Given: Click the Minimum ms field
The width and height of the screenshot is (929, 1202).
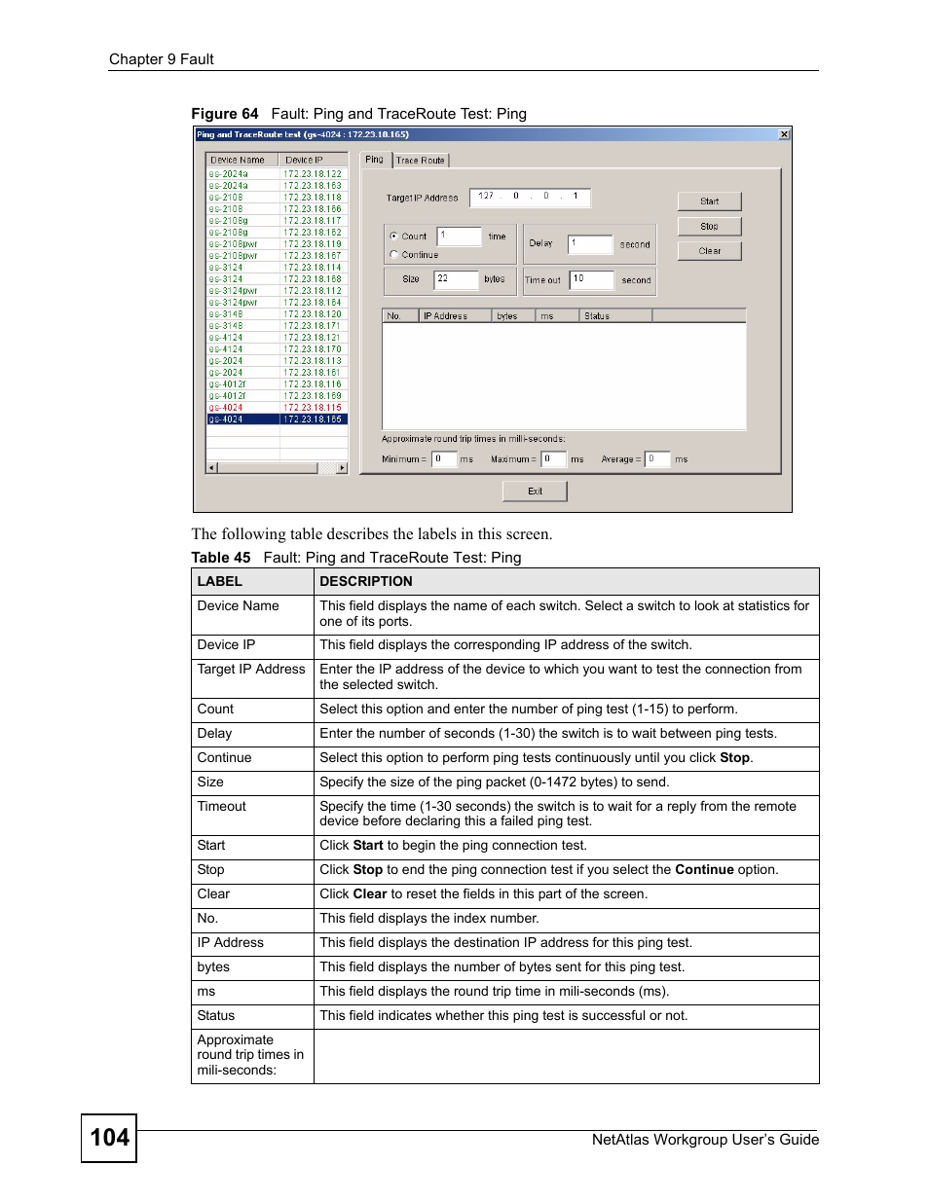Looking at the screenshot, I should (444, 459).
